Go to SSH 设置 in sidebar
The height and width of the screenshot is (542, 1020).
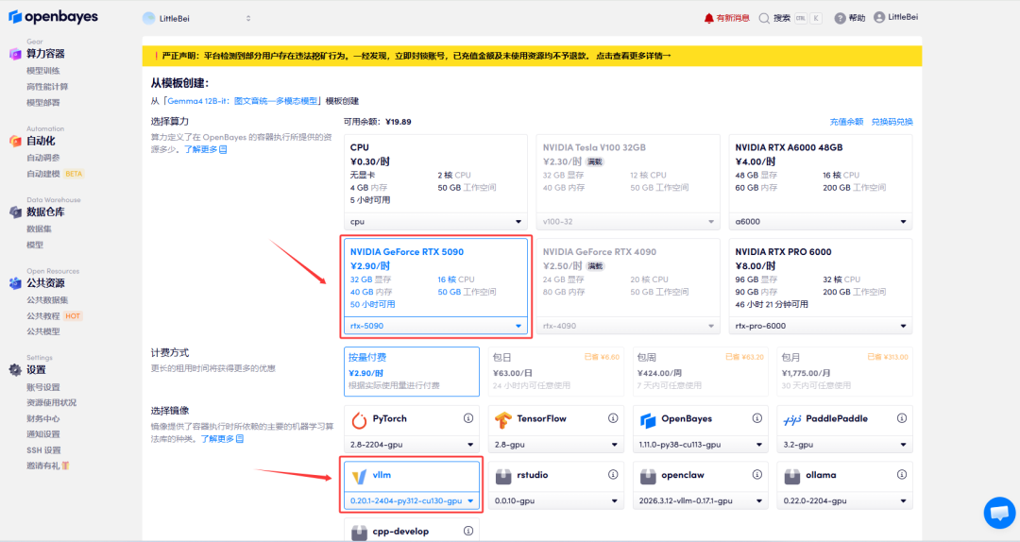pos(43,450)
